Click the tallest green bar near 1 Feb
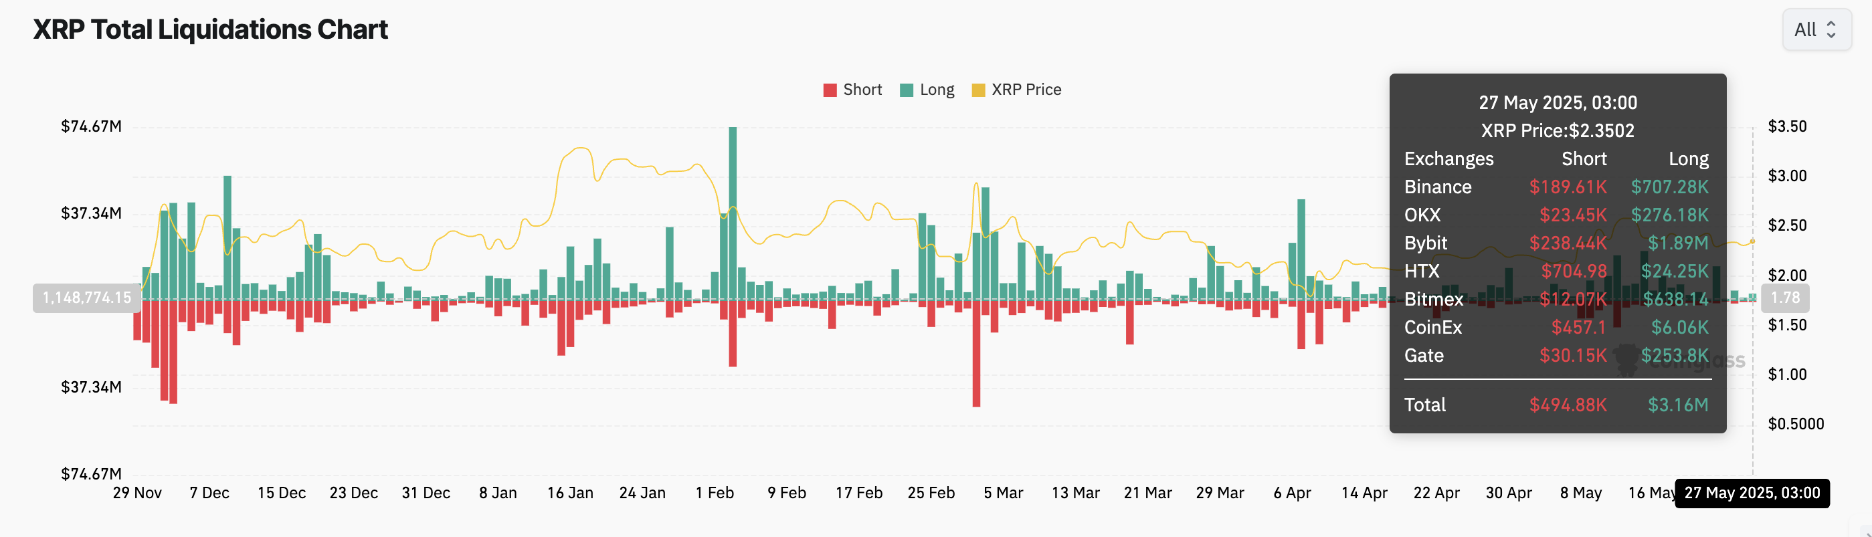Viewport: 1872px width, 537px height. (x=733, y=213)
